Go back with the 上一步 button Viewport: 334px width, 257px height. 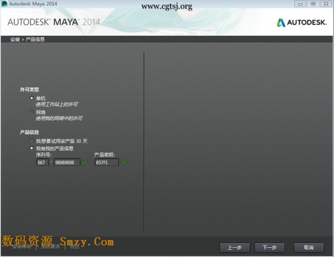pyautogui.click(x=234, y=248)
